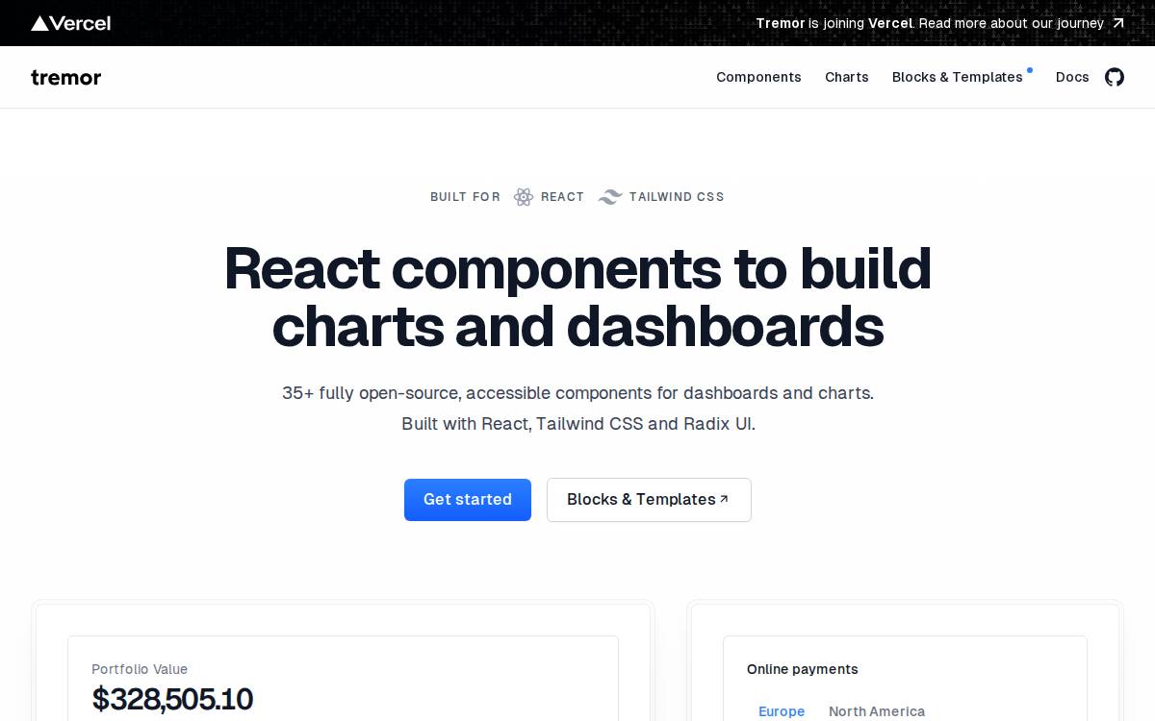Select the Europe tab in Online payments

click(782, 711)
